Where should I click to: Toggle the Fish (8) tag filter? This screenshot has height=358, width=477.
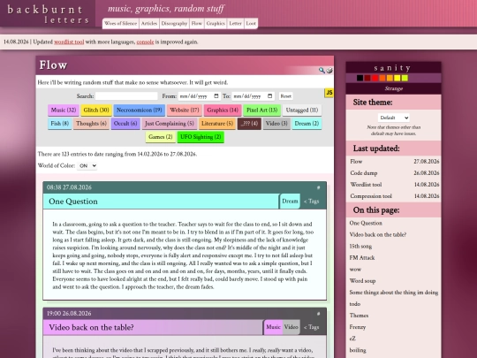point(60,124)
